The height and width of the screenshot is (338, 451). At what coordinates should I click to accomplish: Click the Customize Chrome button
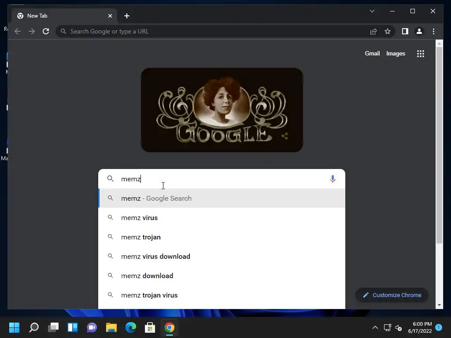coord(392,295)
